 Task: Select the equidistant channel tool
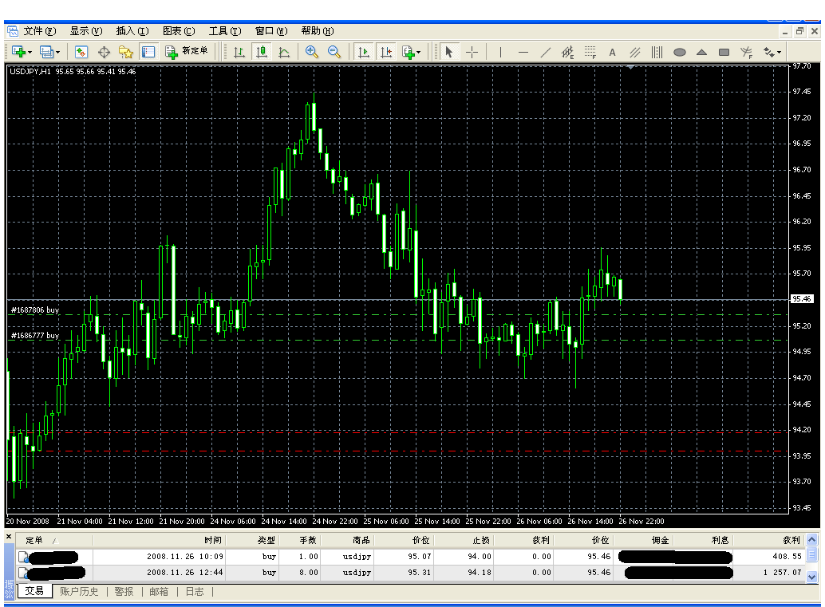click(568, 52)
